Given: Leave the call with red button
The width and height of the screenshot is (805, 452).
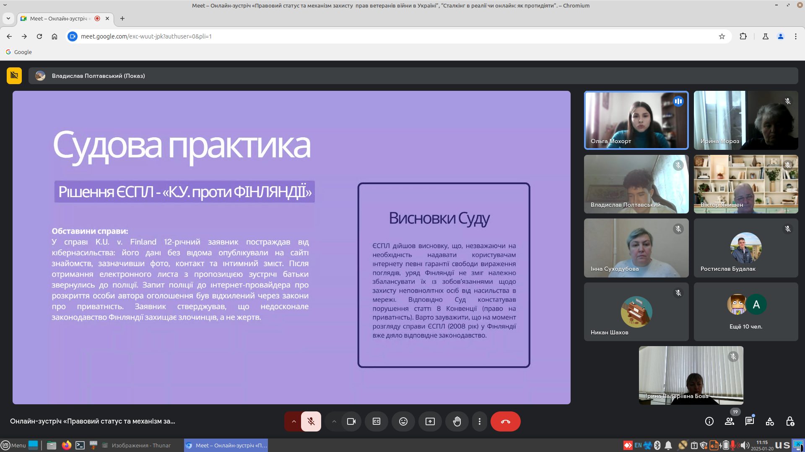Looking at the screenshot, I should [505, 421].
